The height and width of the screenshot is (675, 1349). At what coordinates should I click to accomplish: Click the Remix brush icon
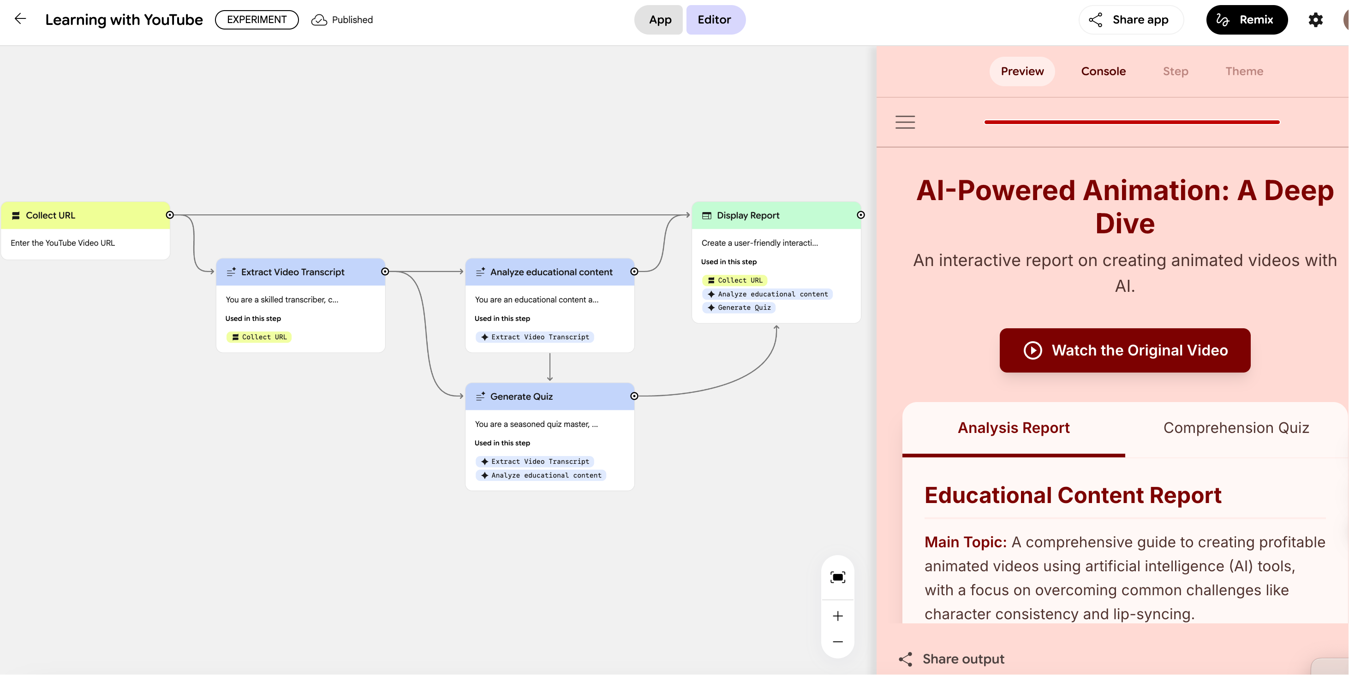tap(1223, 20)
